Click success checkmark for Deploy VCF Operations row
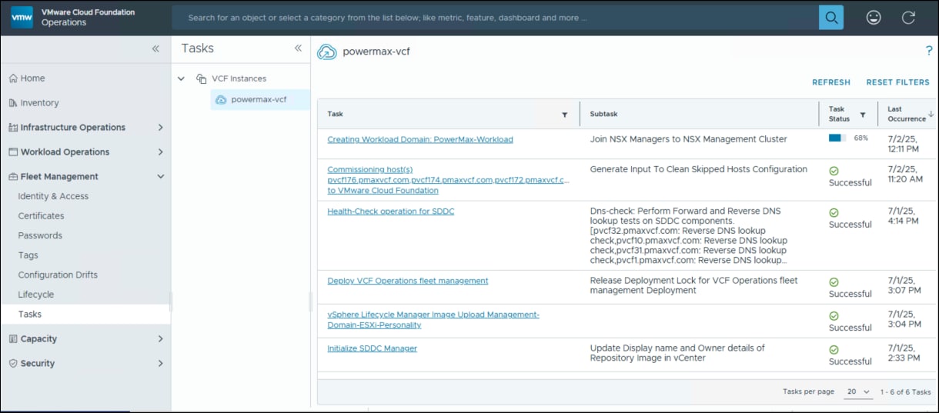The image size is (939, 413). (834, 282)
